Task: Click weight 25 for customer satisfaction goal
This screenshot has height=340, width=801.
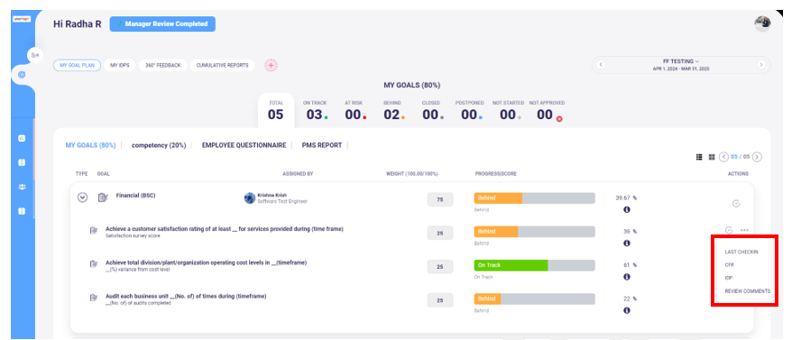Action: pyautogui.click(x=440, y=234)
